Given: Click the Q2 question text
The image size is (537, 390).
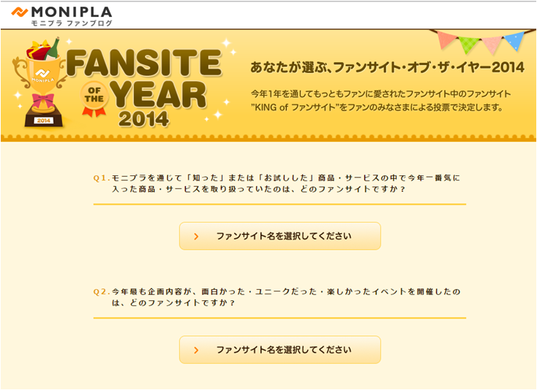Looking at the screenshot, I should coord(277,297).
